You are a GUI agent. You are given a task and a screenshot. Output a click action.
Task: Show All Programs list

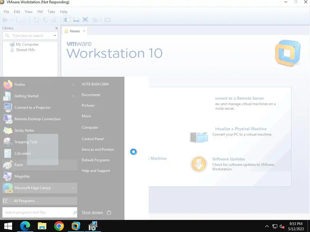tap(40, 201)
